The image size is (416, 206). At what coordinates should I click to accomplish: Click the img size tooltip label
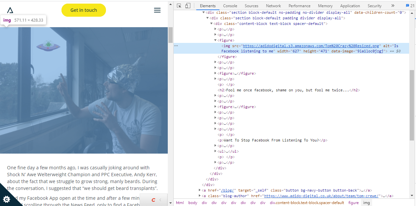pos(23,20)
